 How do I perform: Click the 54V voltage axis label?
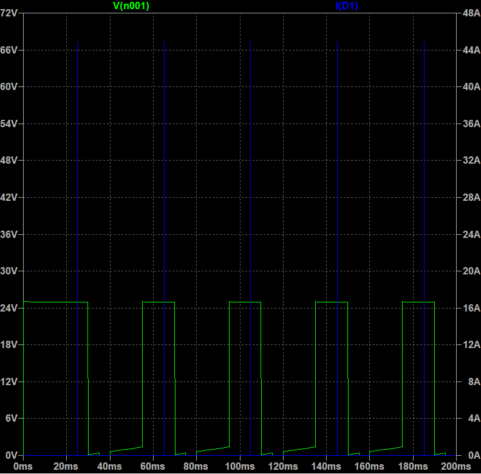9,124
